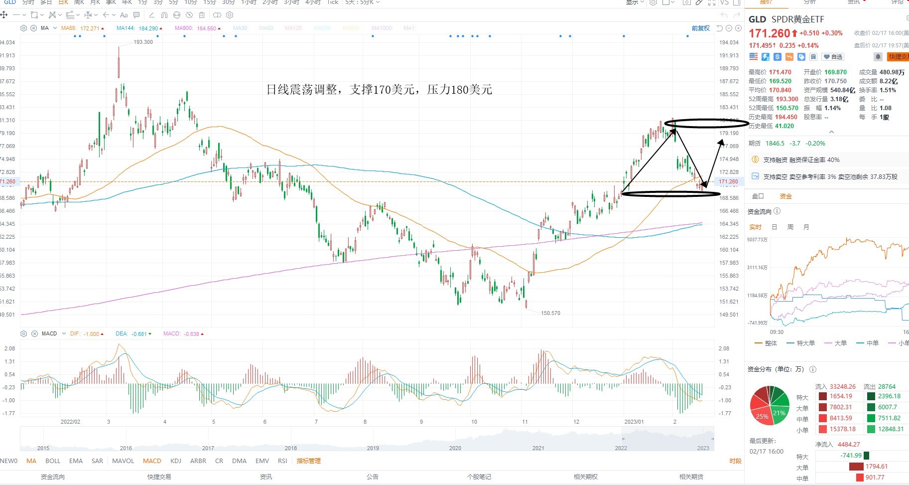Image resolution: width=909 pixels, height=485 pixels.
Task: Click the fullscreen expand icon
Action: point(712,2)
